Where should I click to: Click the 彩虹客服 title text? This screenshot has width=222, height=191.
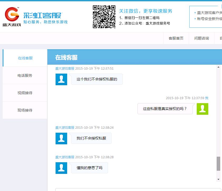(42, 15)
